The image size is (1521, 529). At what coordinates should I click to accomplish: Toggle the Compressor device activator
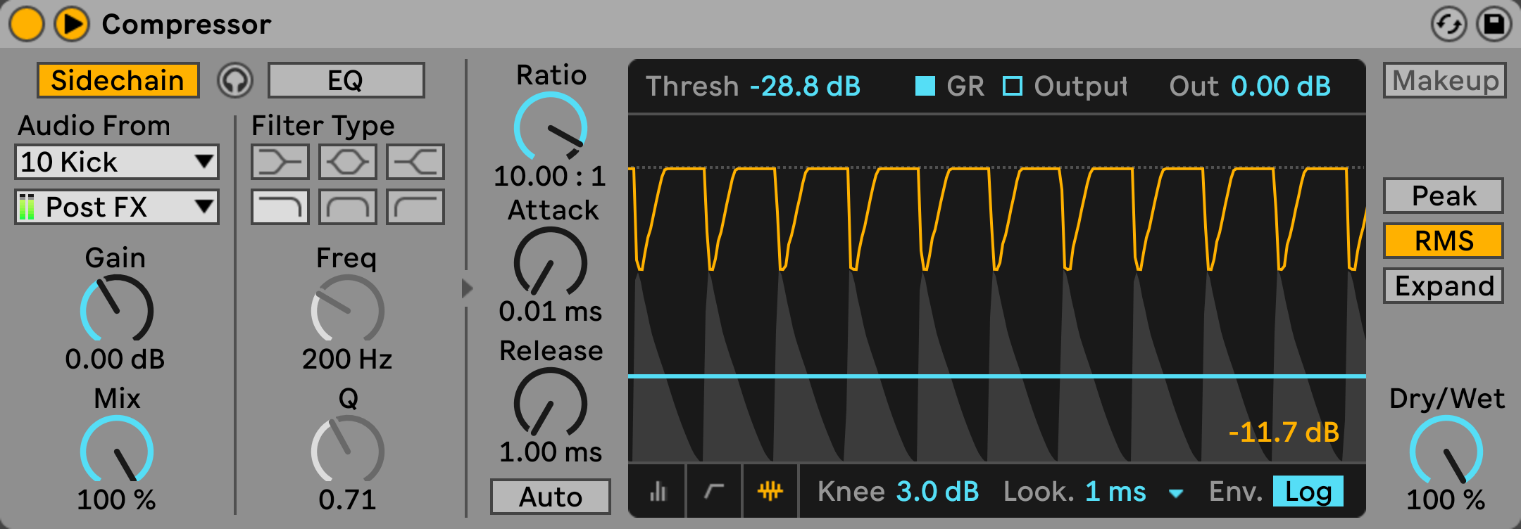(x=27, y=24)
